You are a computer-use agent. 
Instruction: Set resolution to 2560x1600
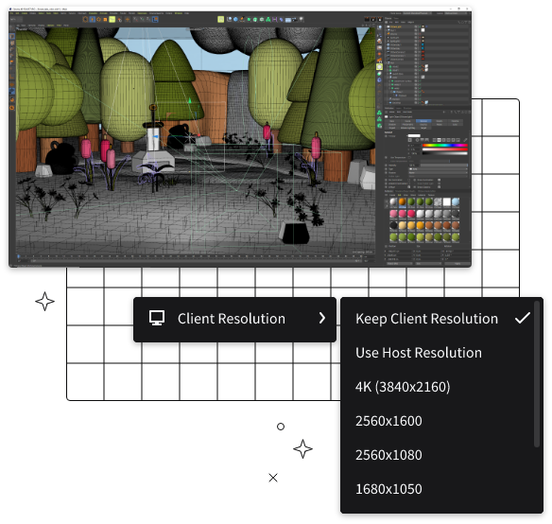pos(388,421)
